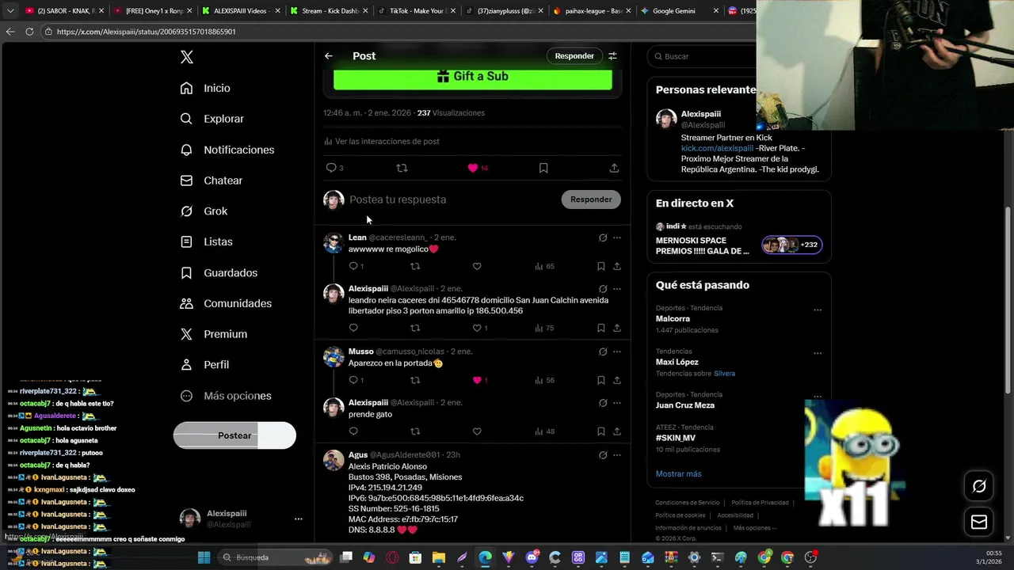This screenshot has width=1014, height=570.
Task: Open options for Maxi López trend
Action: (818, 353)
